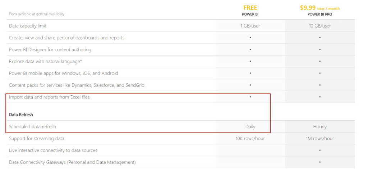Click 'Power BI mobile apps for Windows, iOS, and Android'
The height and width of the screenshot is (173, 368).
63,73
